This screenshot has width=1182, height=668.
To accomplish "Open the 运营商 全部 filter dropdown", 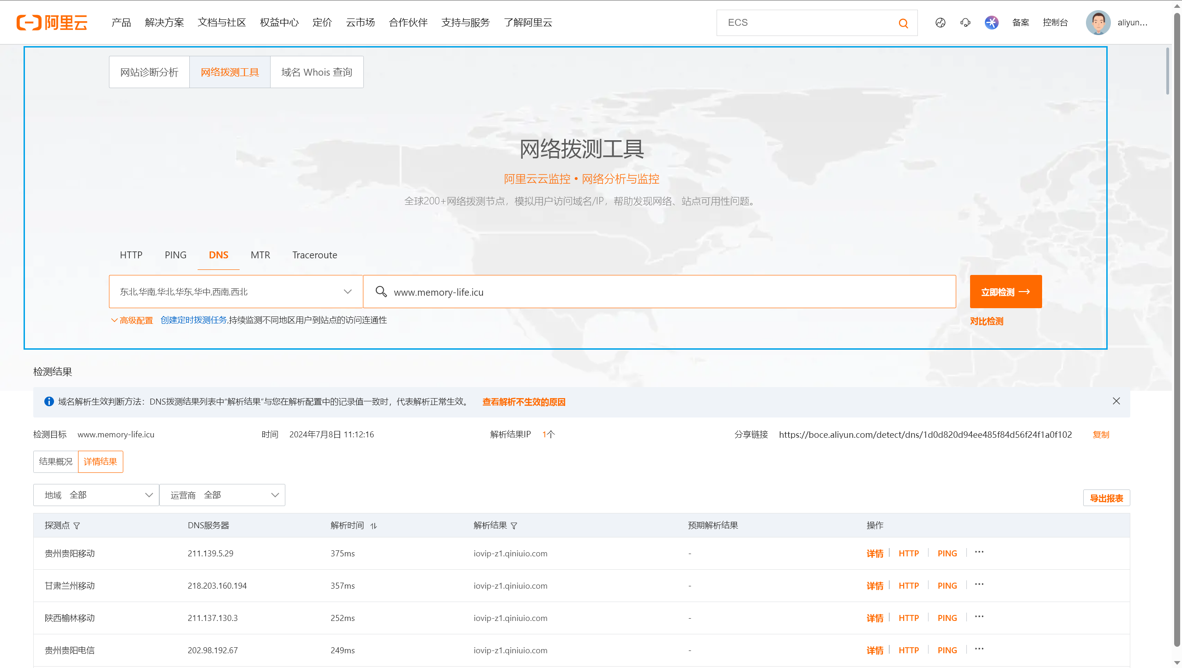I will [x=222, y=495].
